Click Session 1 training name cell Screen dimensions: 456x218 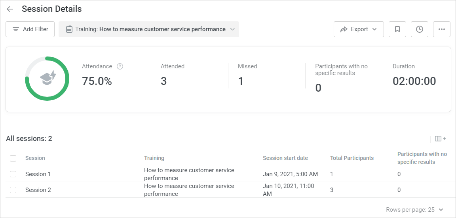click(189, 174)
